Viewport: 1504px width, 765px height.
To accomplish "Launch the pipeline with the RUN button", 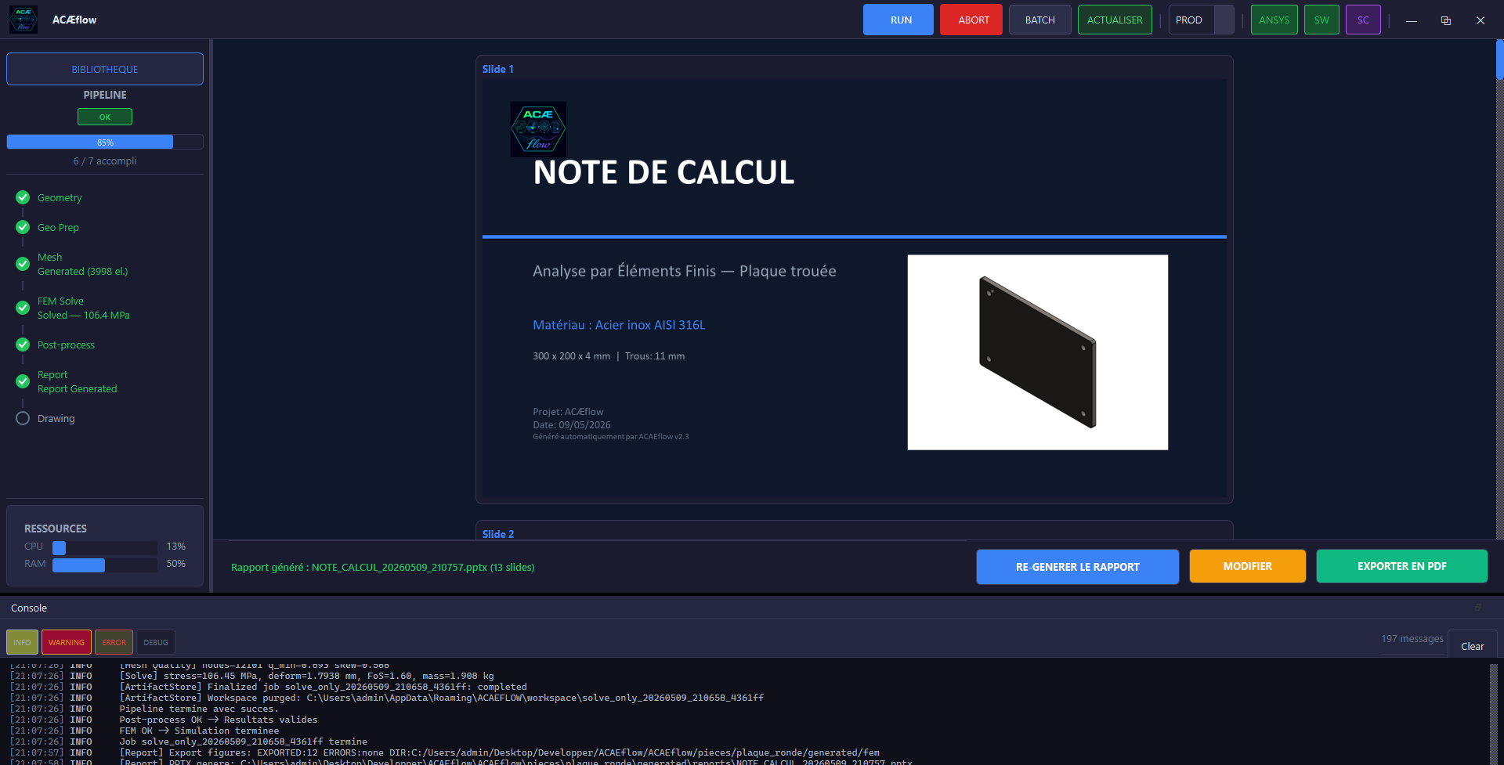I will (x=898, y=20).
